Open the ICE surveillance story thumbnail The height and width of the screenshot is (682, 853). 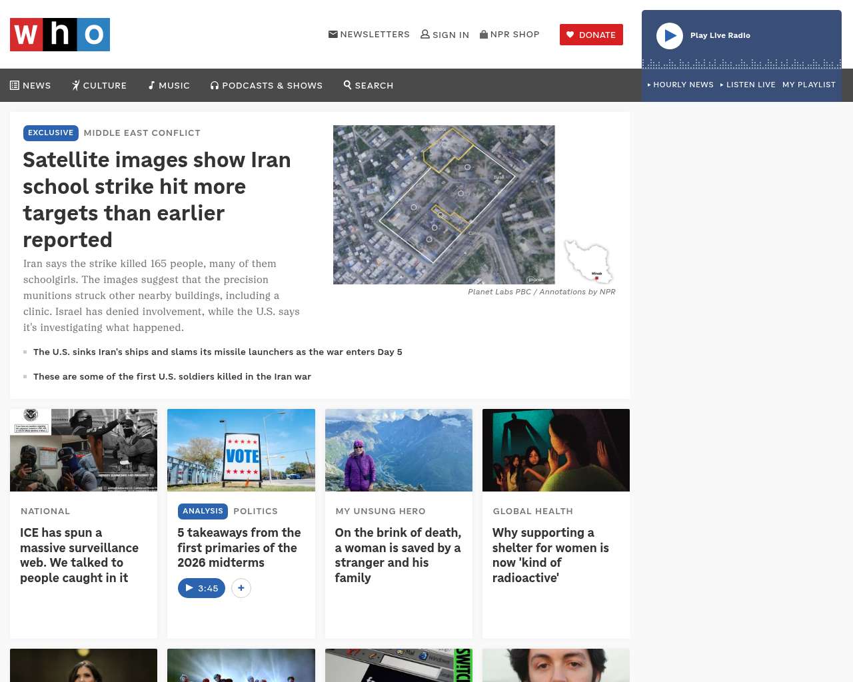(x=83, y=450)
